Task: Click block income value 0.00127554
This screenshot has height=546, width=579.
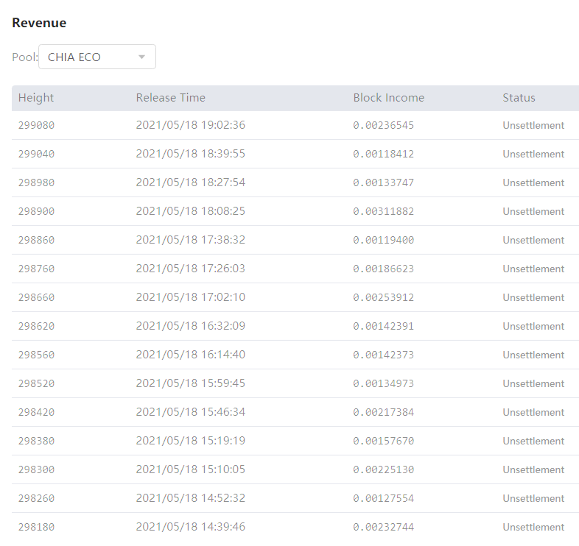Action: [x=384, y=498]
